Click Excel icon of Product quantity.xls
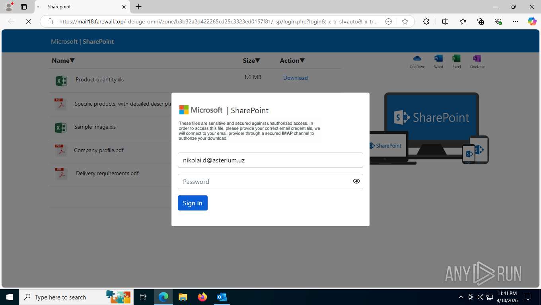The height and width of the screenshot is (305, 541). click(x=61, y=81)
